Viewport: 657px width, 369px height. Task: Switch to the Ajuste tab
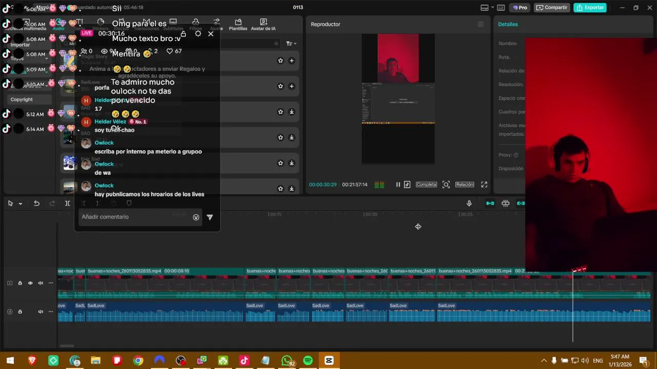(217, 25)
